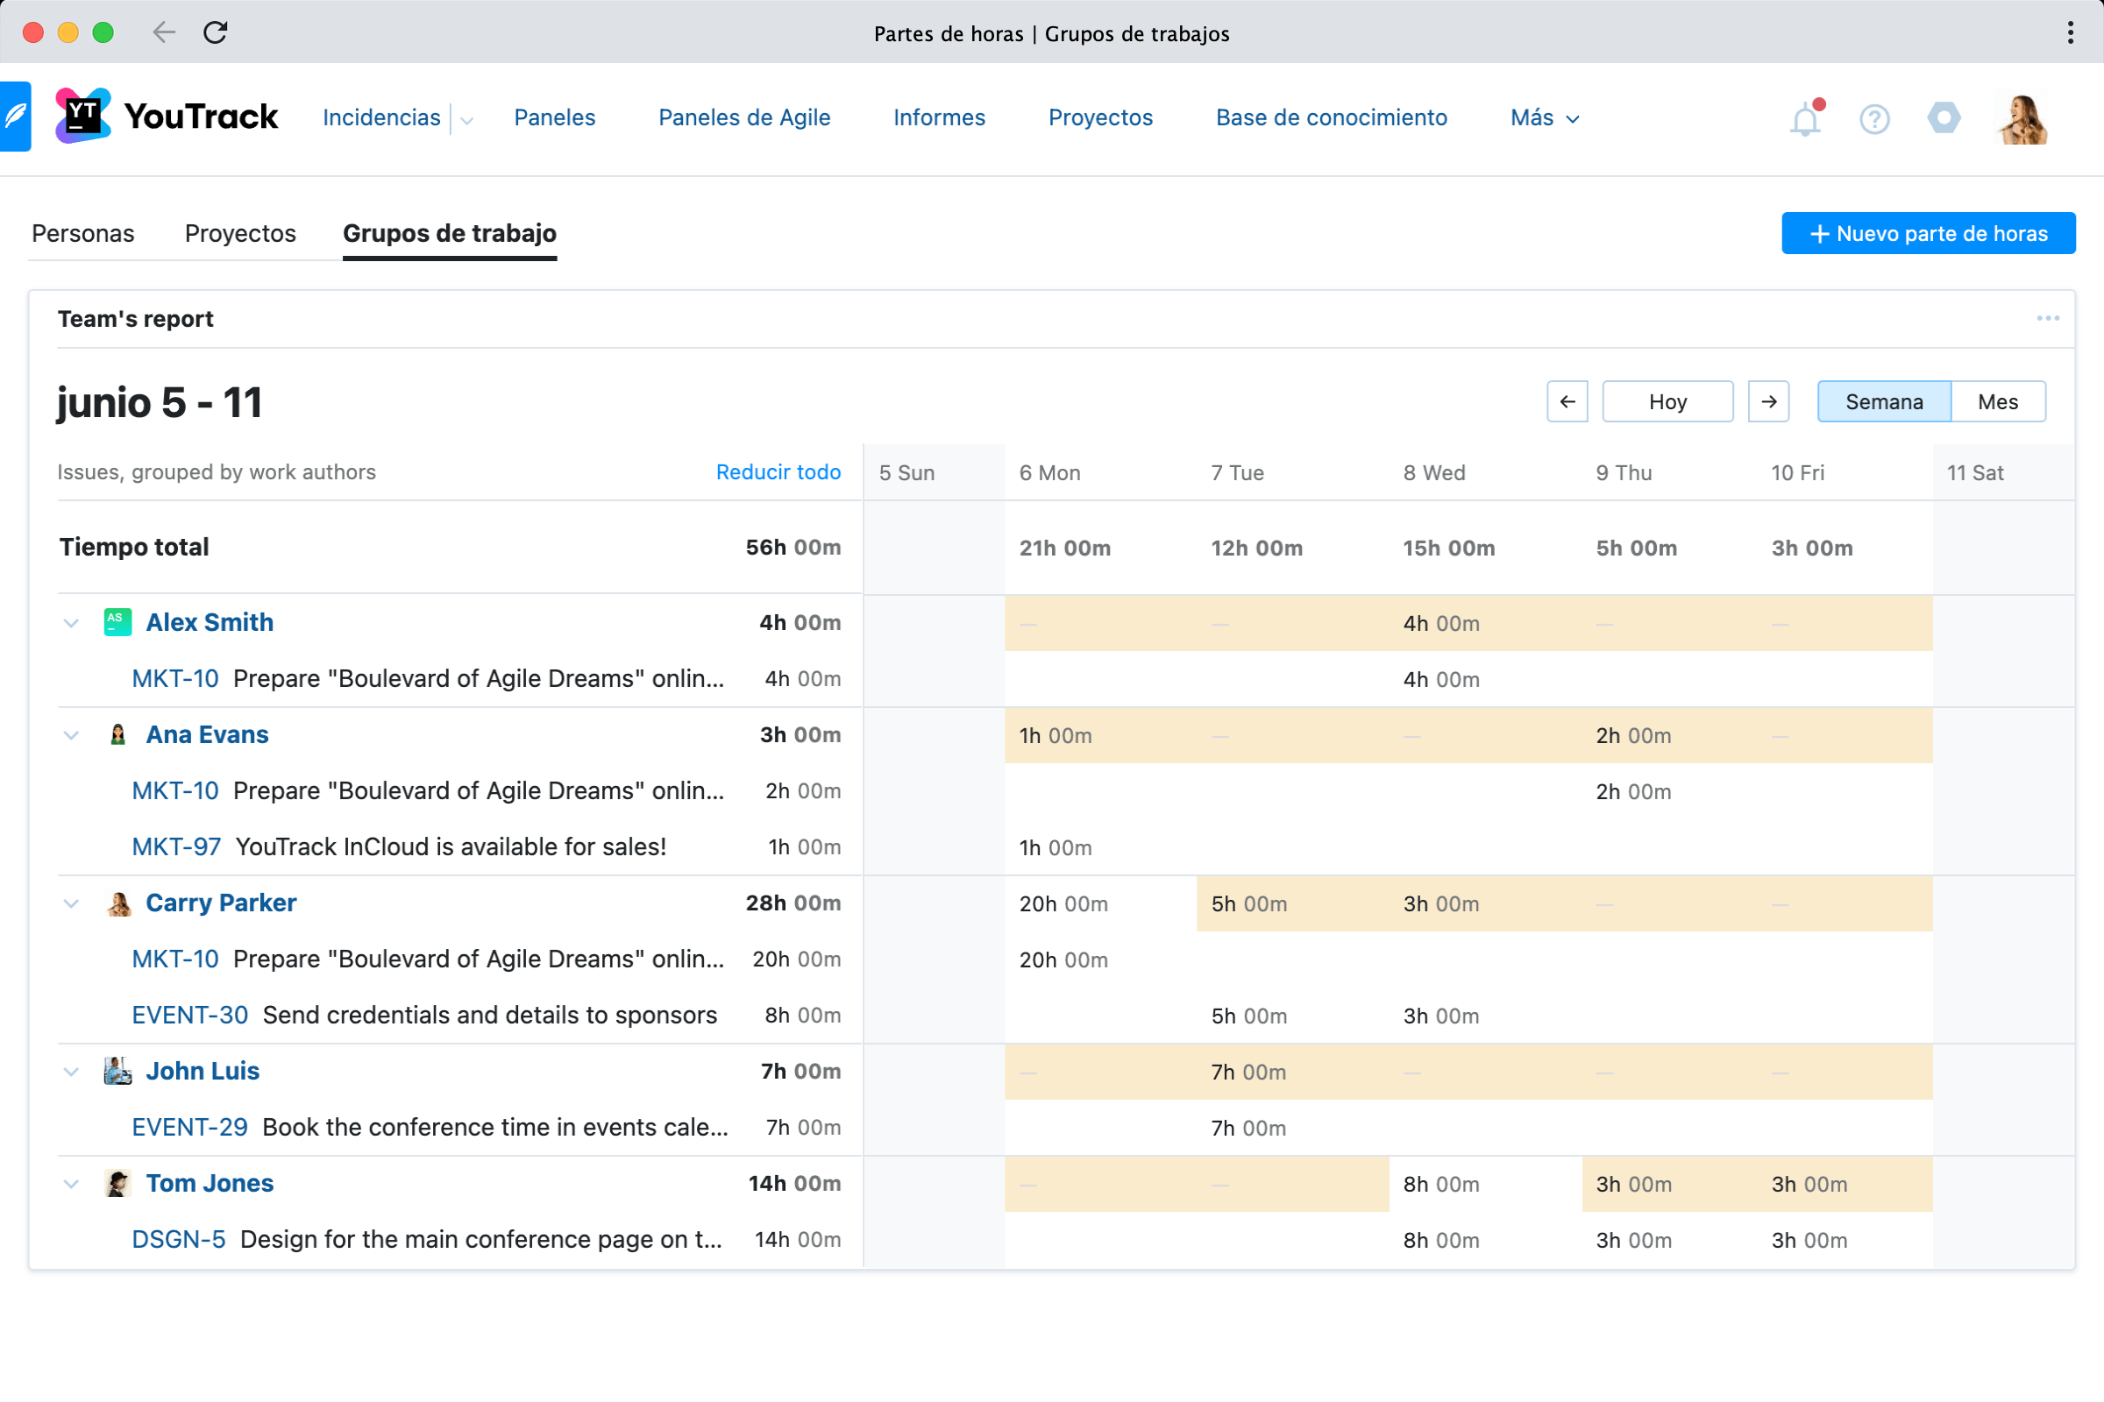This screenshot has width=2104, height=1402.
Task: Switch to the Personas tab
Action: (x=83, y=233)
